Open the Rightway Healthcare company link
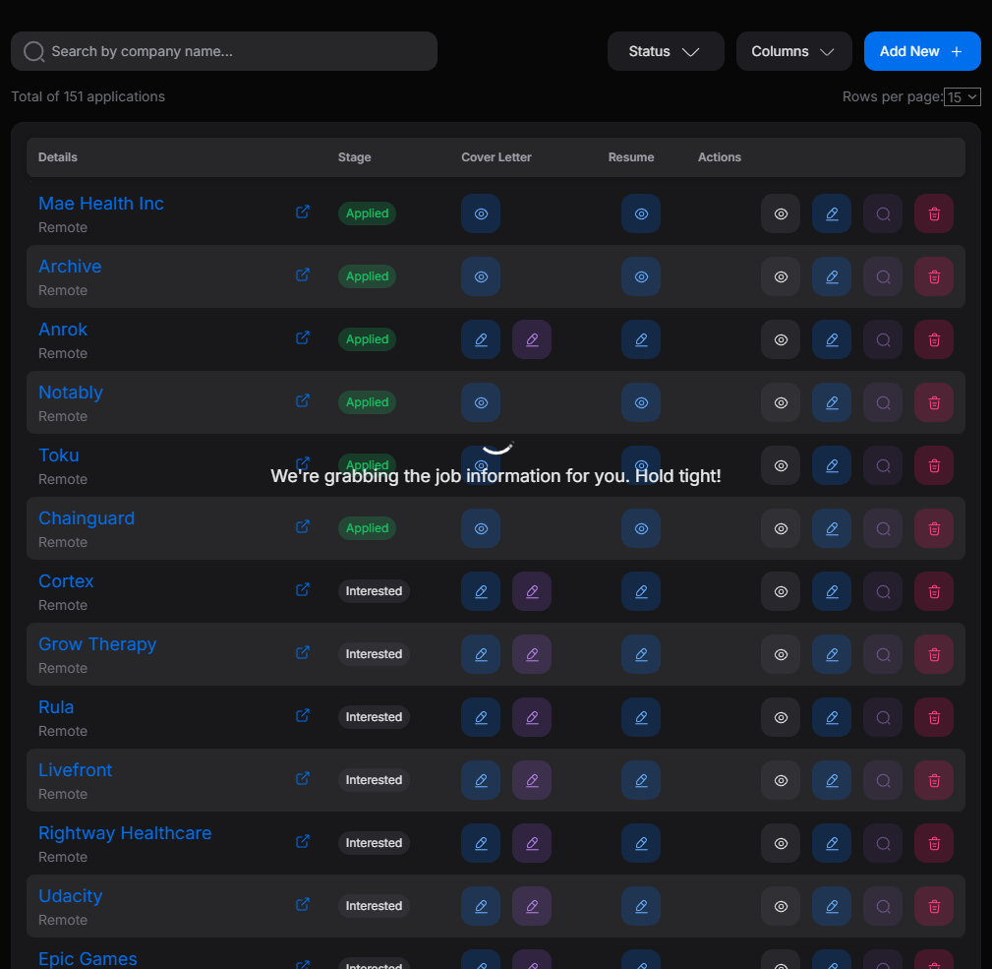992x969 pixels. 125,833
